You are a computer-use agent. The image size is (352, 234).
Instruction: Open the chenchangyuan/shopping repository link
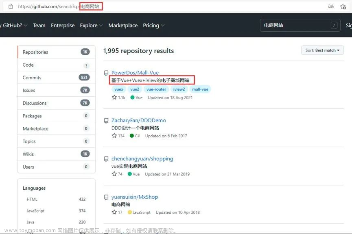tap(142, 159)
